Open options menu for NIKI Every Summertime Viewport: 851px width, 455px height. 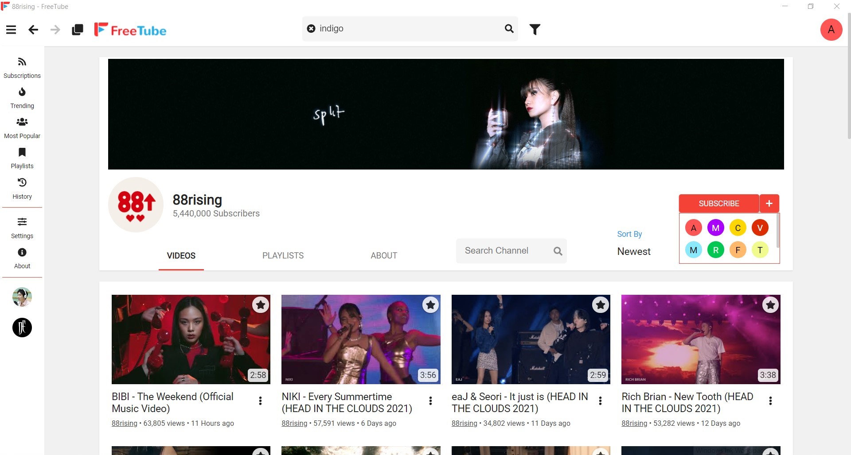coord(430,401)
